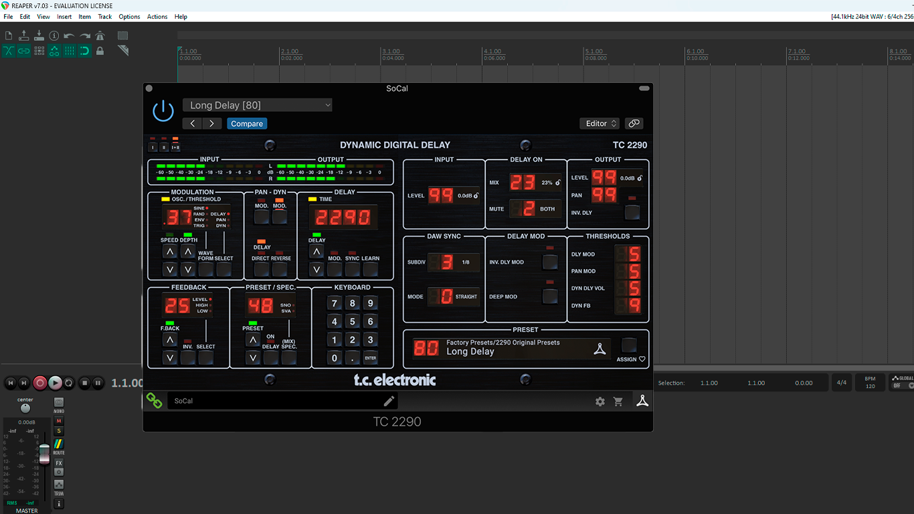The width and height of the screenshot is (914, 514).
Task: Open the Actions menu
Action: pyautogui.click(x=157, y=17)
